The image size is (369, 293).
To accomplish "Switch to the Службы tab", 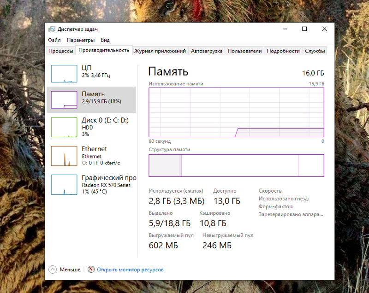I will [x=316, y=51].
